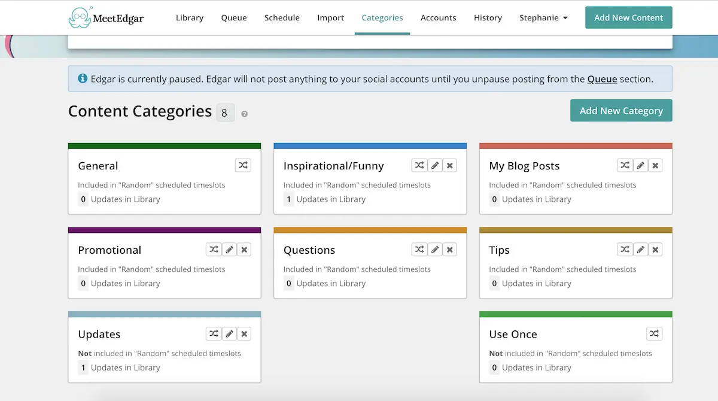Click the delete X icon on My Blog Posts
This screenshot has width=718, height=401.
(655, 165)
